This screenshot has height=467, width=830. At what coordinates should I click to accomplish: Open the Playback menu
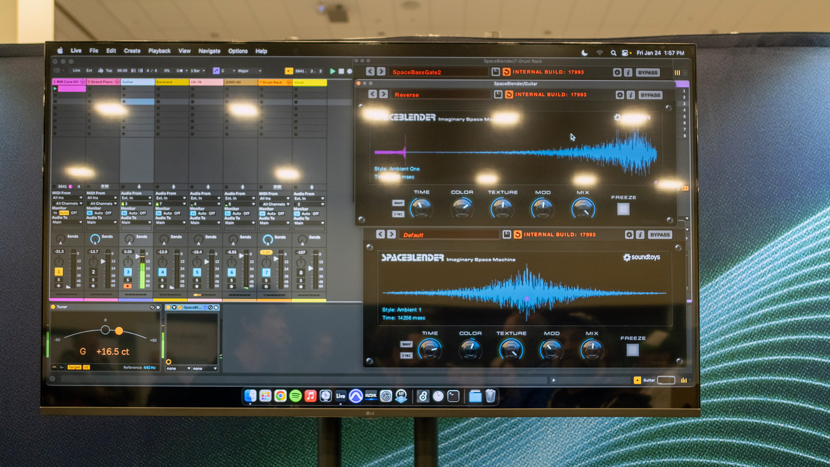tap(160, 51)
